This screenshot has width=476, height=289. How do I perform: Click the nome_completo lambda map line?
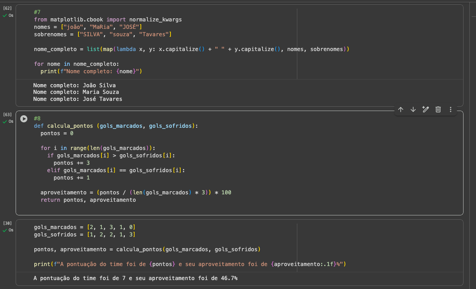click(x=192, y=49)
